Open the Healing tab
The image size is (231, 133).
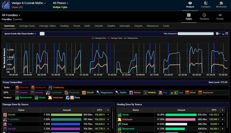64,26
